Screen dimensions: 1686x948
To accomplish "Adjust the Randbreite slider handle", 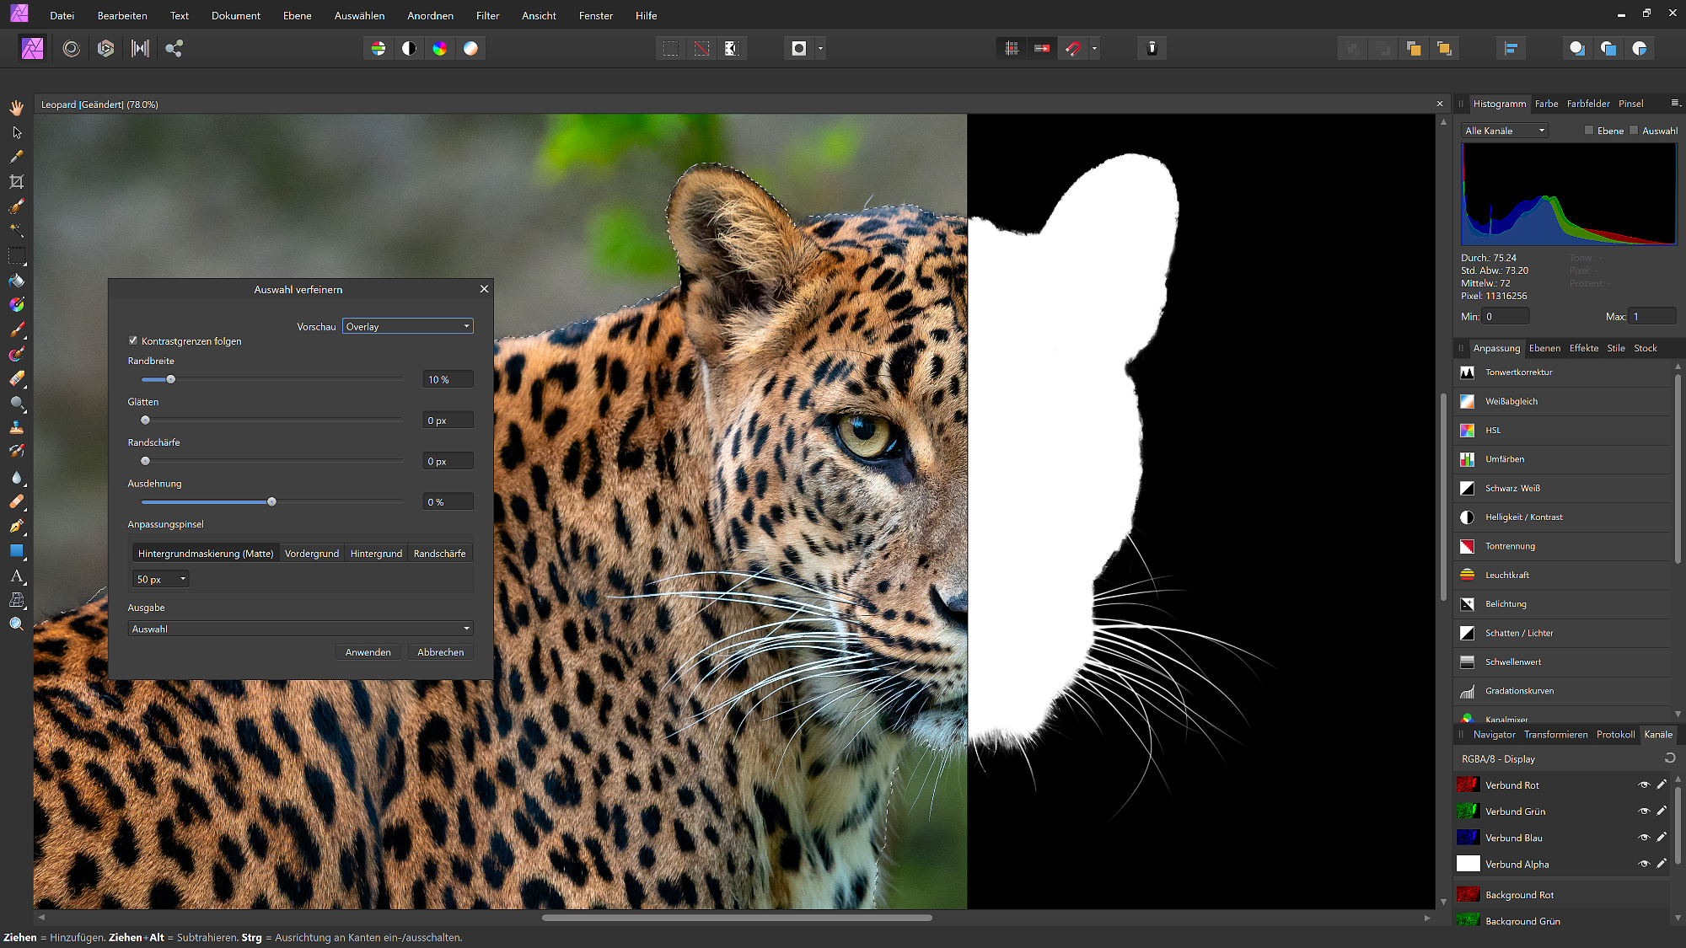I will tap(170, 379).
